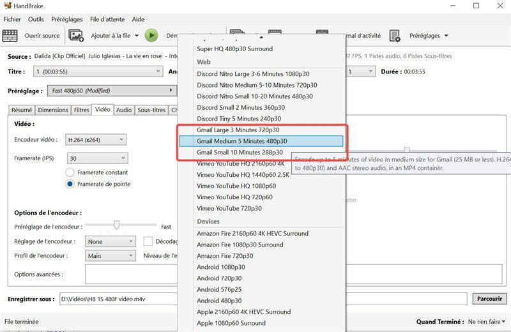The height and width of the screenshot is (332, 511).
Task: Select preset Android 480p30
Action: click(219, 301)
